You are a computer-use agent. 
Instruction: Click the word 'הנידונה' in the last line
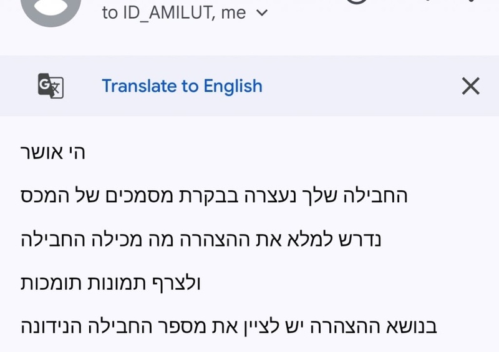tap(52, 326)
